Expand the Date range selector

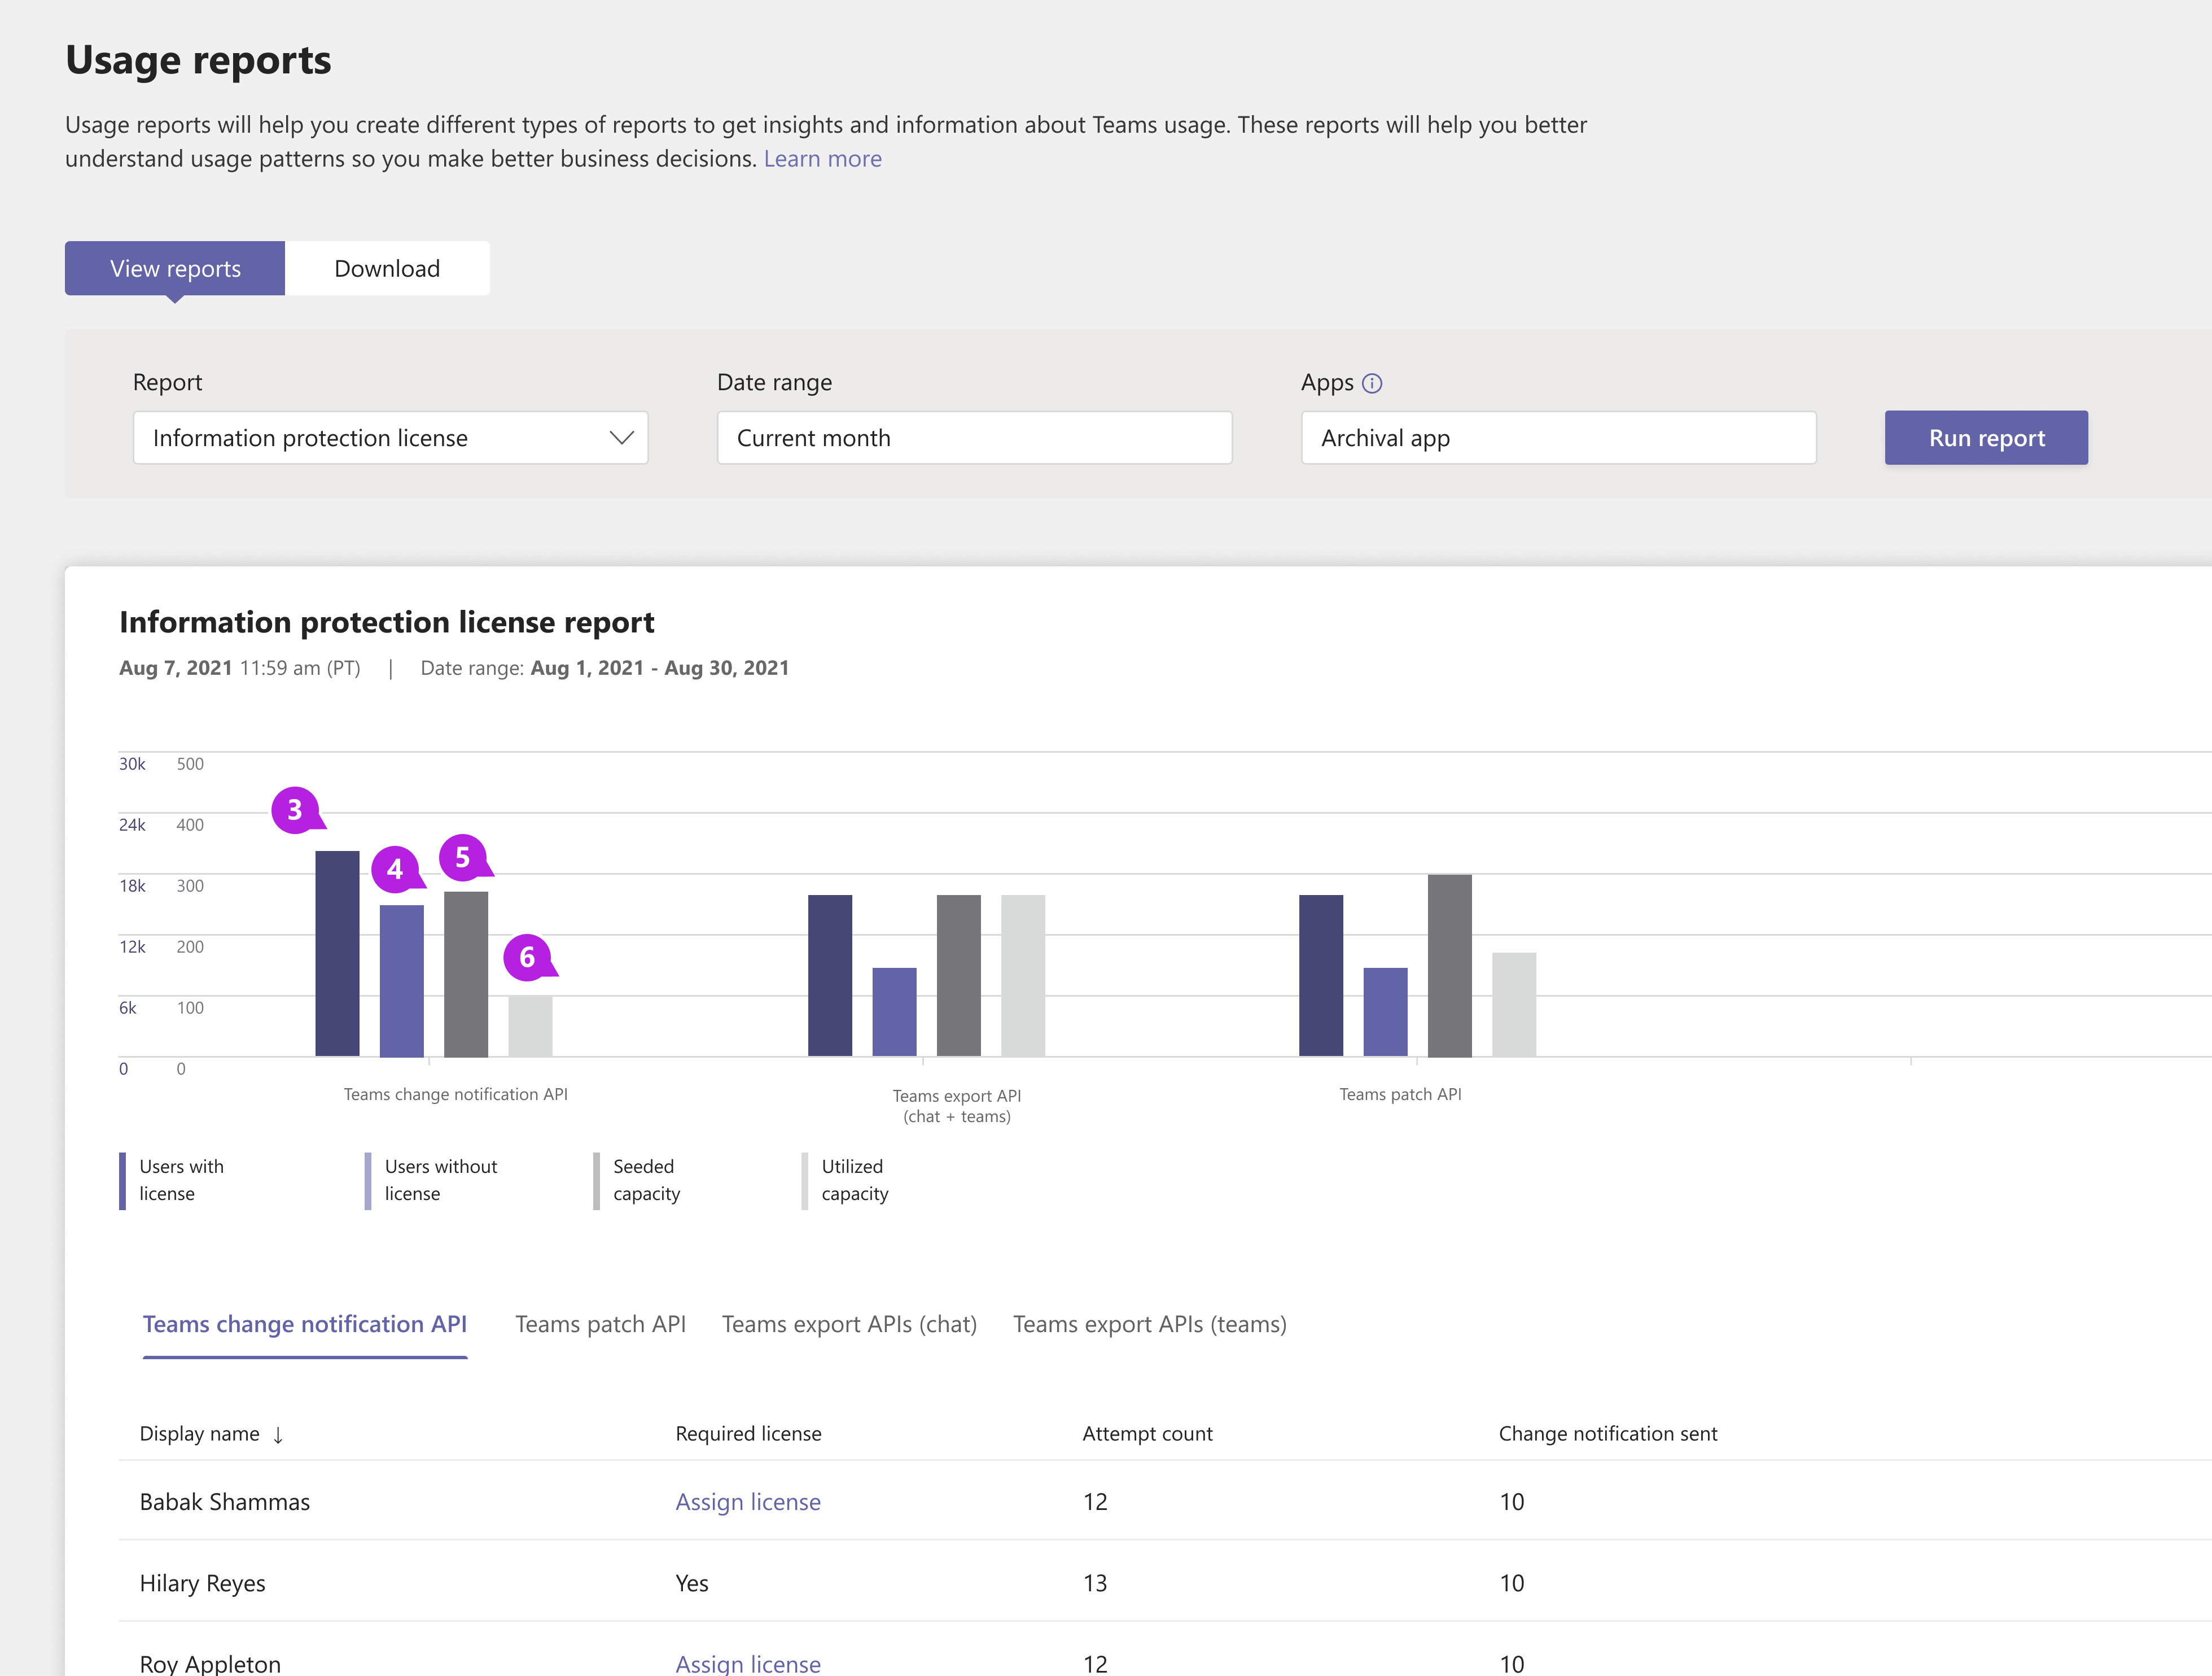[973, 437]
